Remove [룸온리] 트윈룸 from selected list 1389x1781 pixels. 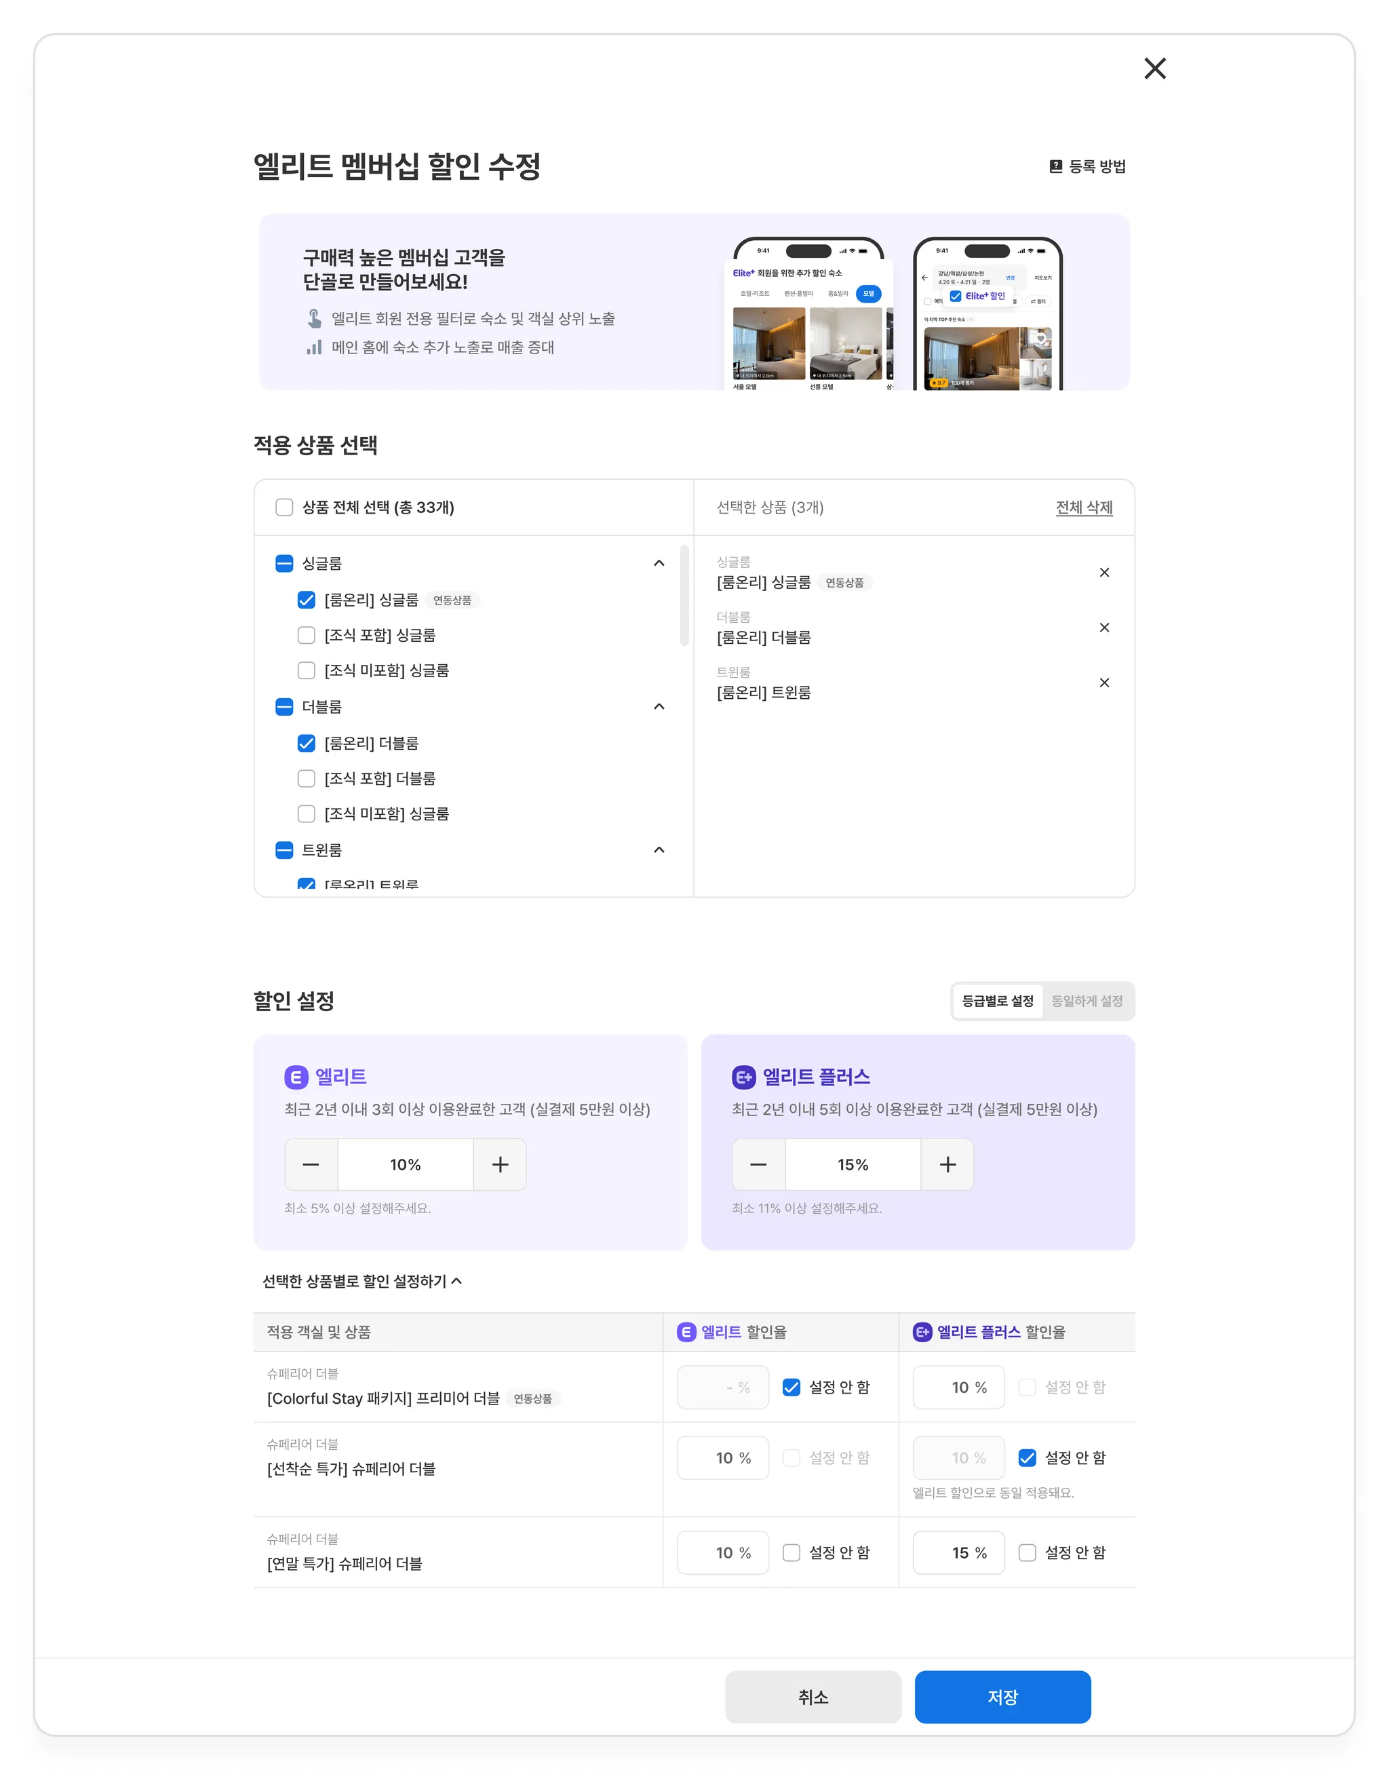[x=1103, y=683]
